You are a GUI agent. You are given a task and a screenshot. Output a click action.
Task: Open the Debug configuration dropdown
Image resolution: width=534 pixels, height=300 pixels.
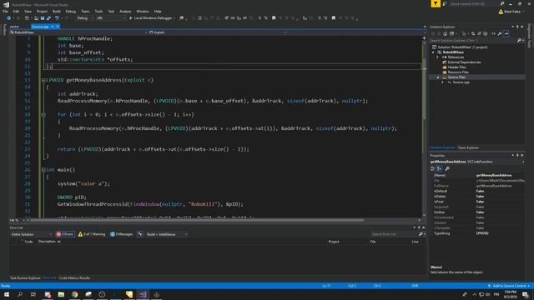(84, 18)
